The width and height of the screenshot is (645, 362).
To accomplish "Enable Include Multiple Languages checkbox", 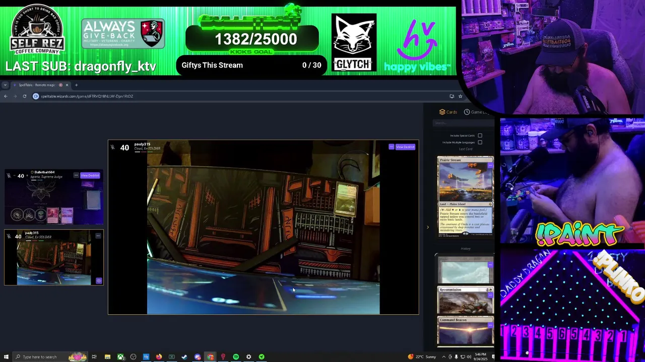I will pyautogui.click(x=480, y=142).
